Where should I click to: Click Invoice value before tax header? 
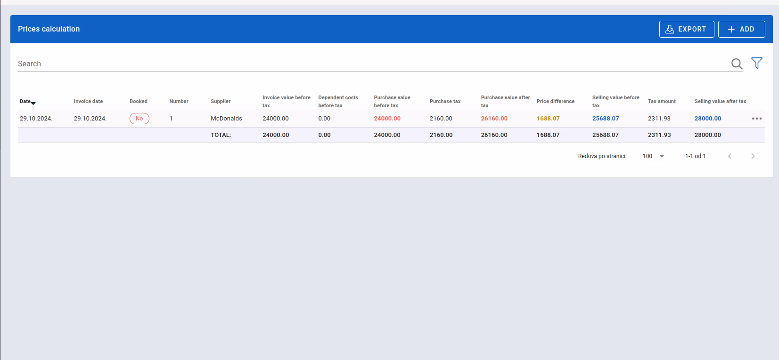287,102
